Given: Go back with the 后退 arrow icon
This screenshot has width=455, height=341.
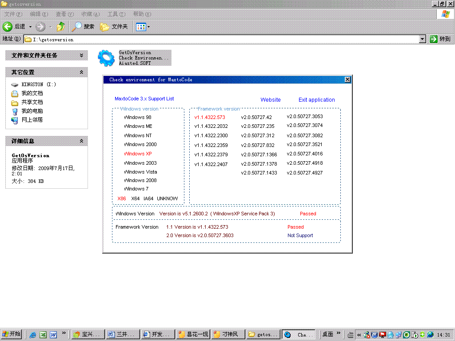Looking at the screenshot, I should [x=8, y=27].
